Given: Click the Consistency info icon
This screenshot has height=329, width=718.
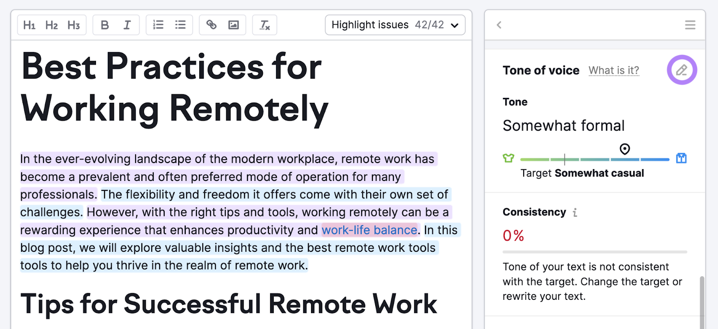Looking at the screenshot, I should 575,212.
